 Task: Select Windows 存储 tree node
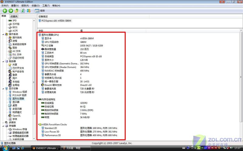point(19,129)
